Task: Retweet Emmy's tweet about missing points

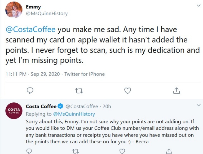Action: (x=79, y=91)
